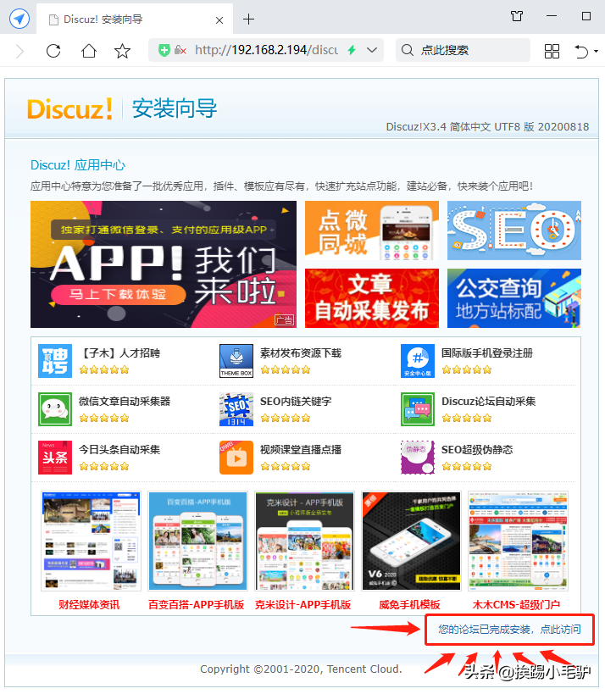Image resolution: width=605 pixels, height=694 pixels.
Task: Close the Discuz! 安装向导 tab
Action: tap(219, 20)
